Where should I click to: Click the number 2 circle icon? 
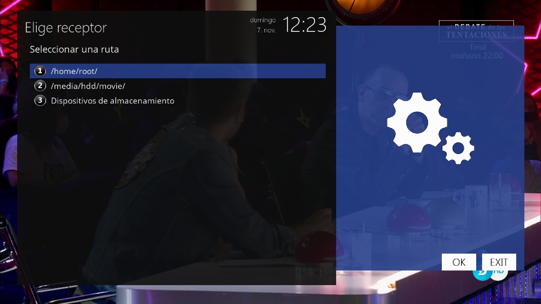point(40,86)
